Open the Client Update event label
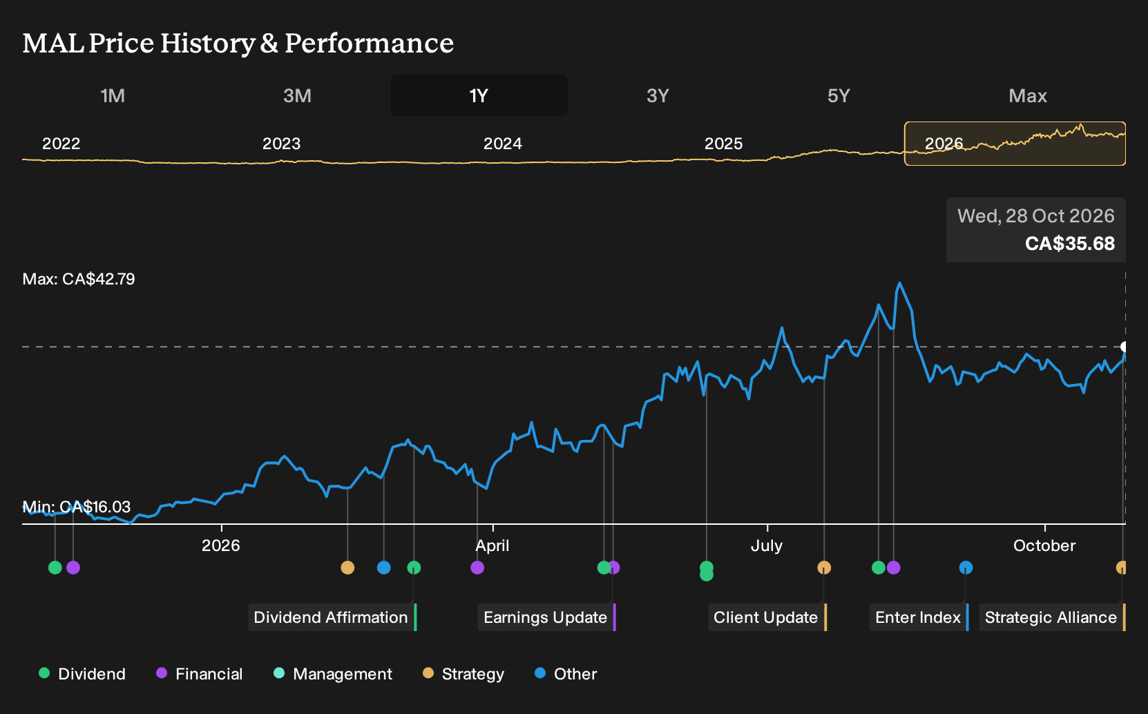Image resolution: width=1148 pixels, height=714 pixels. (767, 617)
